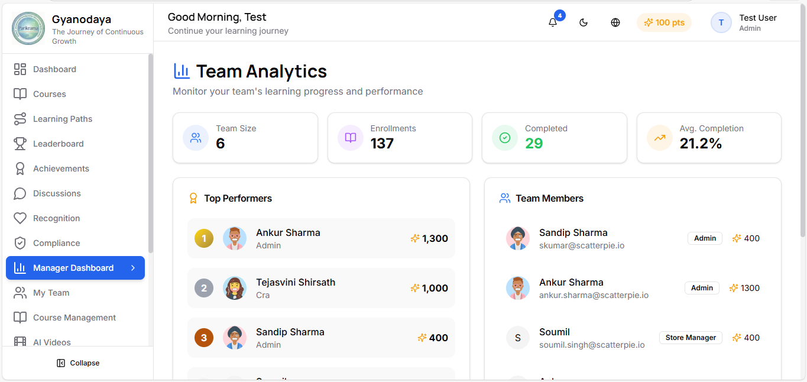Click Manager Dashboard bar chart icon
The height and width of the screenshot is (382, 807).
(x=20, y=268)
